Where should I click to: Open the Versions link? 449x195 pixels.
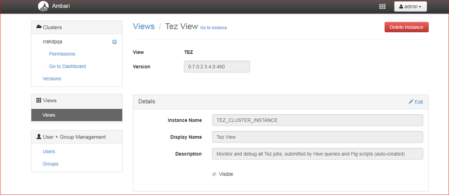click(x=52, y=78)
